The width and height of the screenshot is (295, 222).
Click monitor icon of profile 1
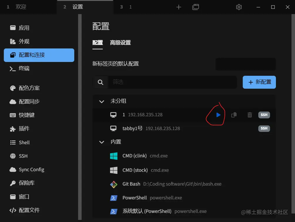[x=113, y=115]
